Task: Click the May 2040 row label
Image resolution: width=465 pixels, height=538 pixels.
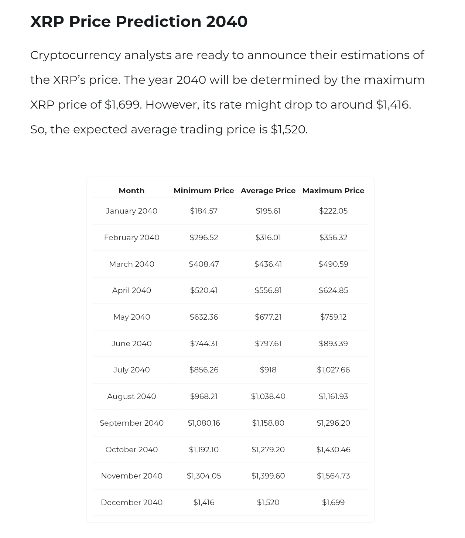Action: pyautogui.click(x=131, y=317)
